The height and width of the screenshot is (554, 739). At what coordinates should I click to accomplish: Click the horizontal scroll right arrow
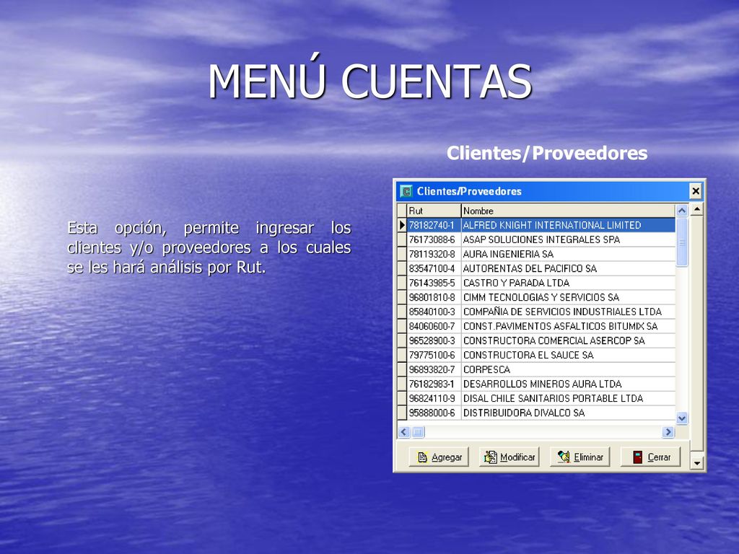[668, 431]
